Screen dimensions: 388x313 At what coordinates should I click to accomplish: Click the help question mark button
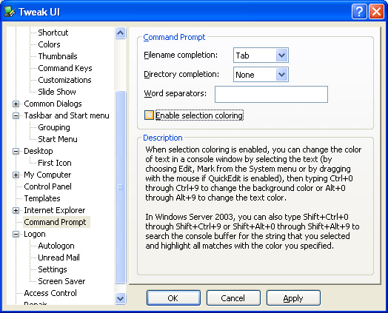[359, 12]
